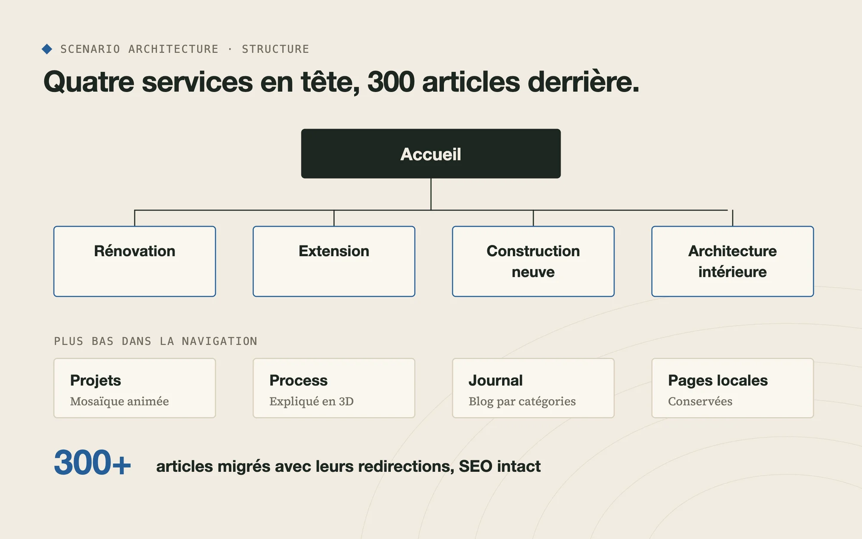Image resolution: width=862 pixels, height=539 pixels.
Task: Click the "PLUS BAS DANS LA NAVIGATION" label
Action: coord(156,341)
